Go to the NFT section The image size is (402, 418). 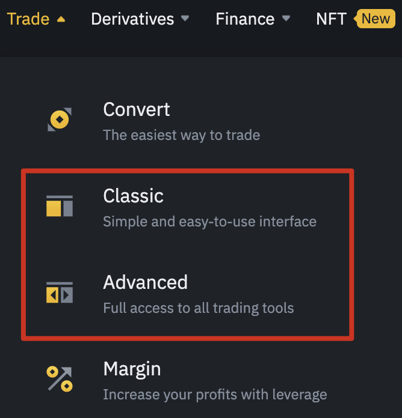331,19
